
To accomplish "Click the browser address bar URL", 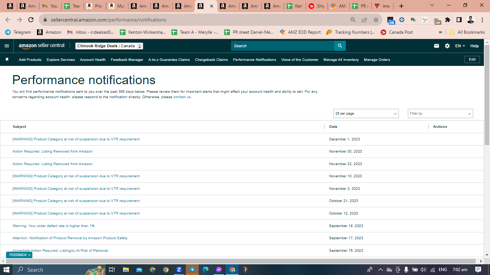I will pyautogui.click(x=108, y=20).
